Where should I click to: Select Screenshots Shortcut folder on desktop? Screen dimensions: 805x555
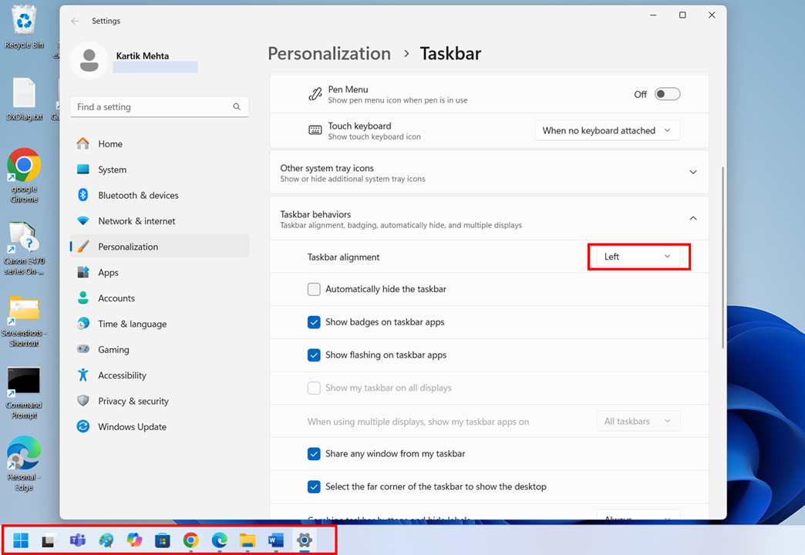click(24, 321)
